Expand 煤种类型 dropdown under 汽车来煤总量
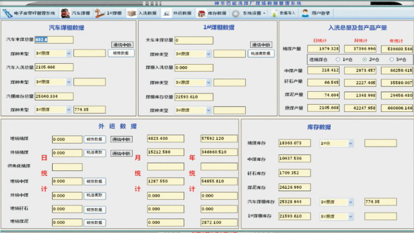The width and height of the screenshot is (414, 233). (68, 53)
